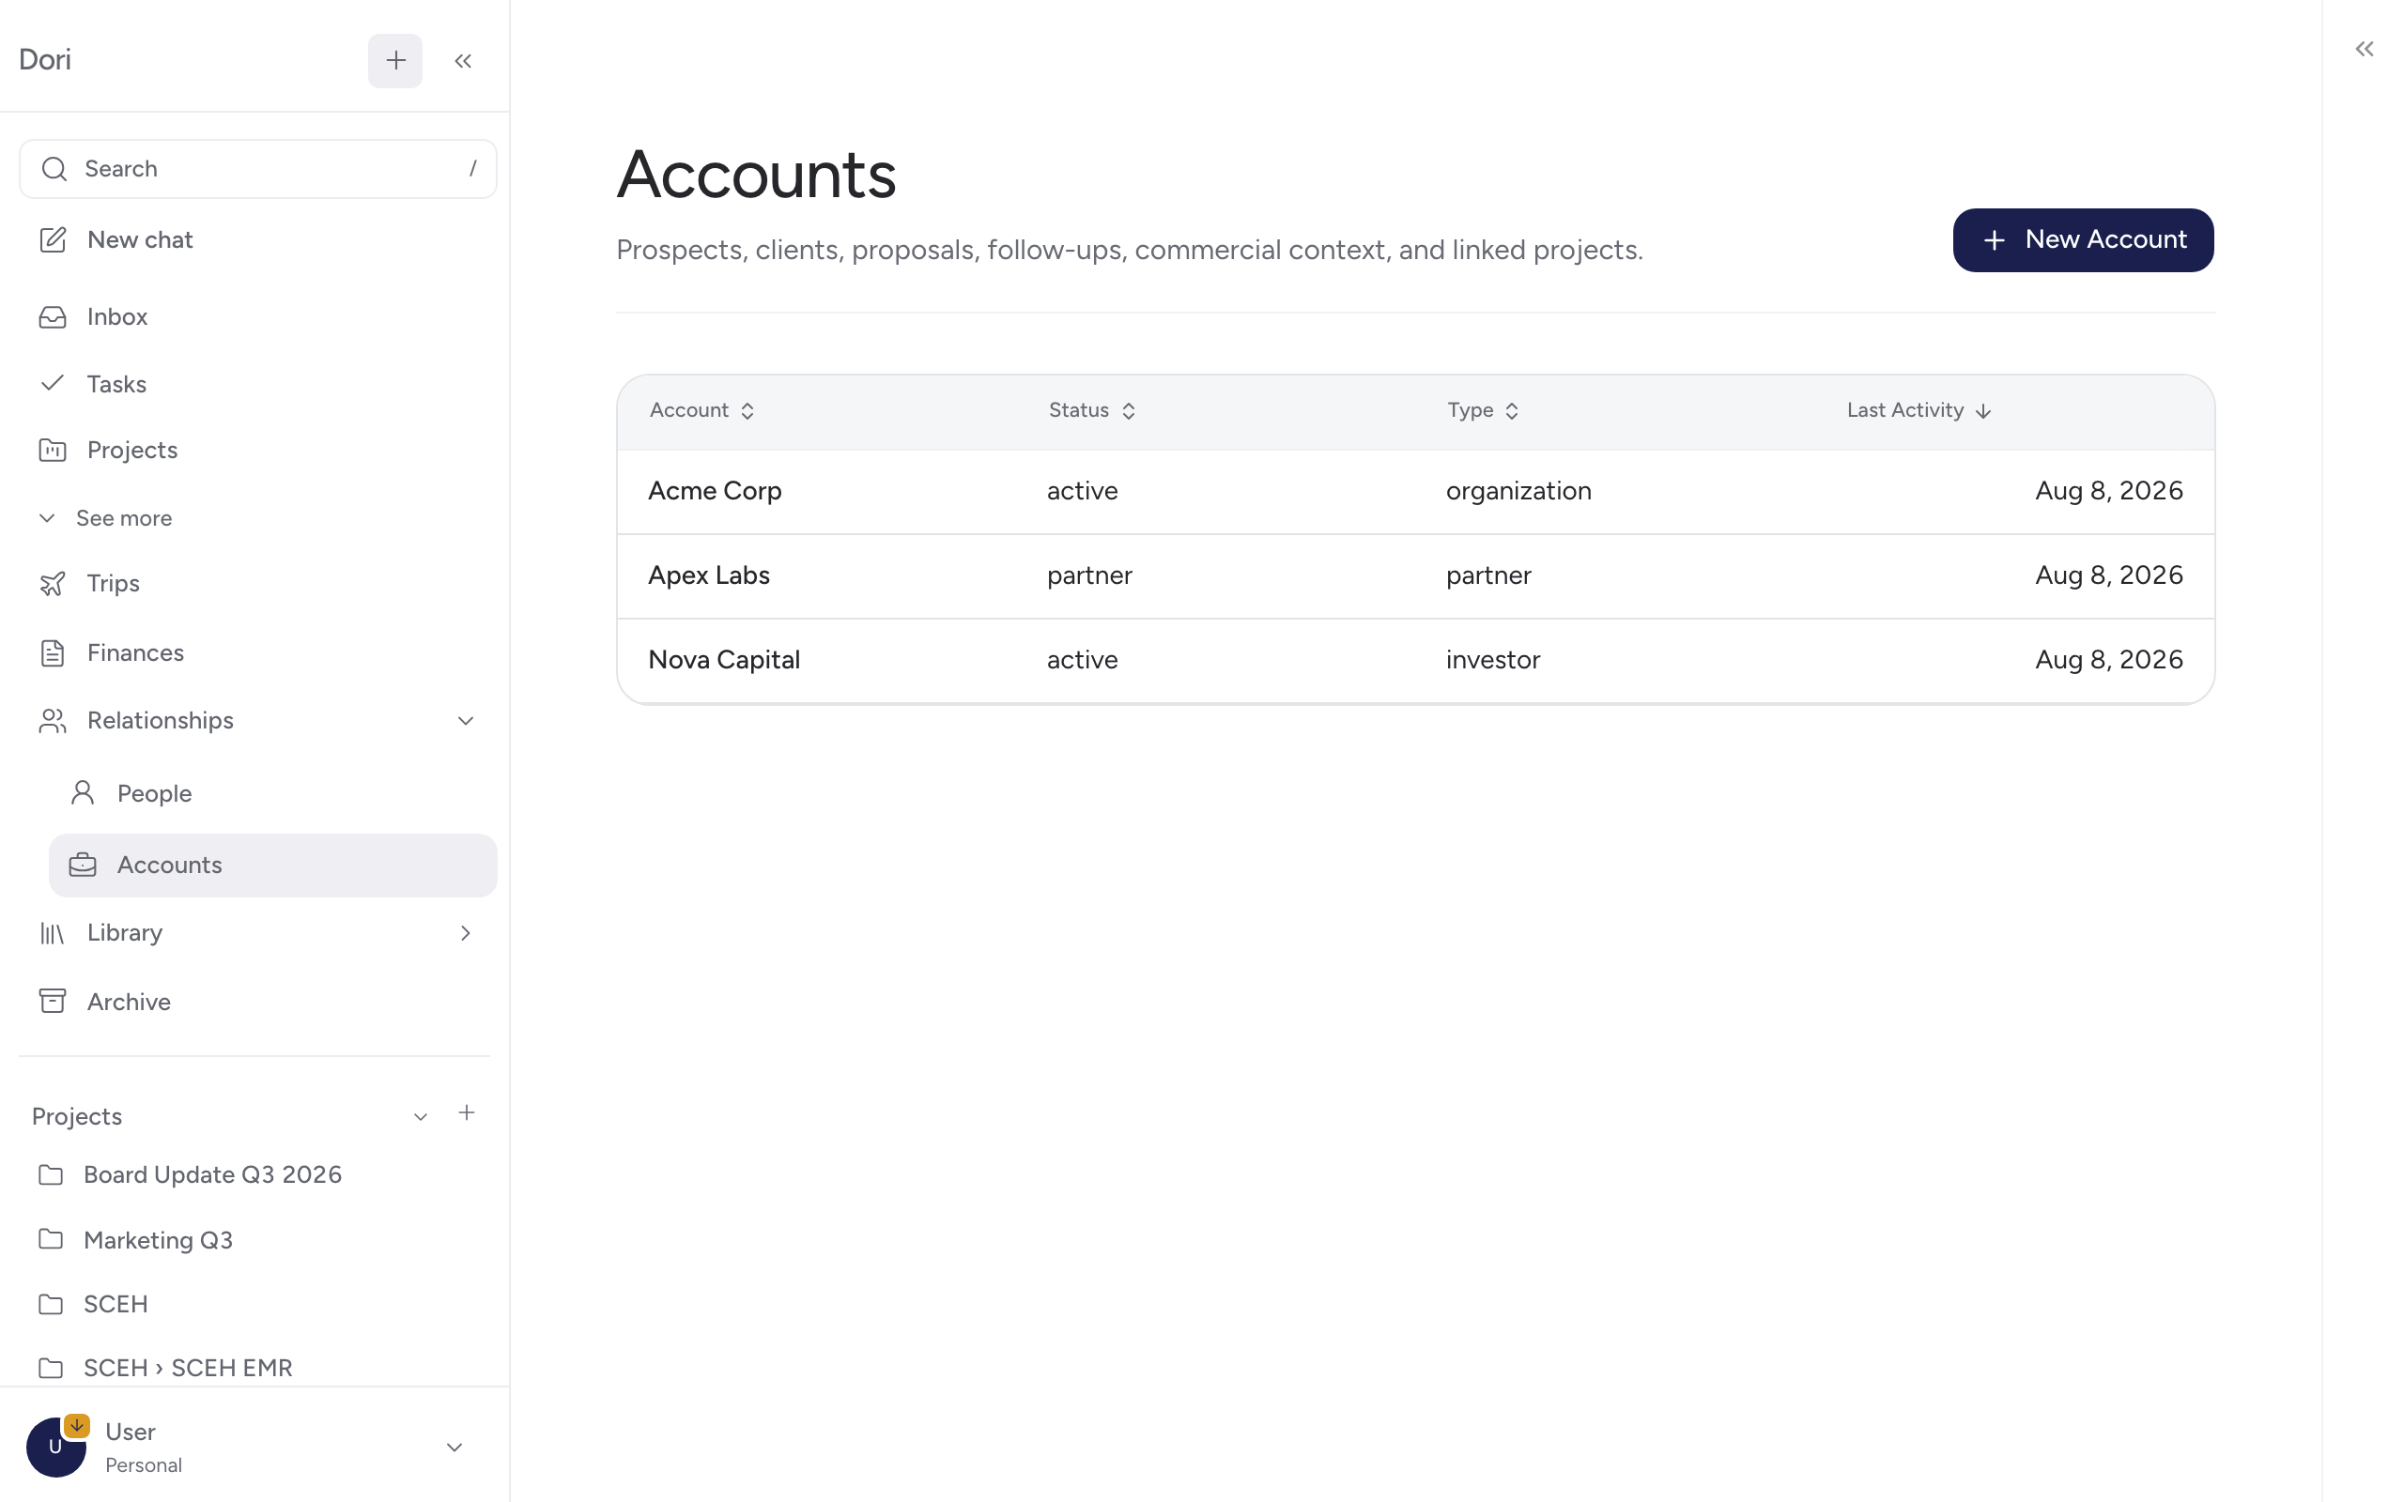This screenshot has width=2404, height=1502.
Task: Click the active status in Nova Capital row
Action: click(1083, 660)
